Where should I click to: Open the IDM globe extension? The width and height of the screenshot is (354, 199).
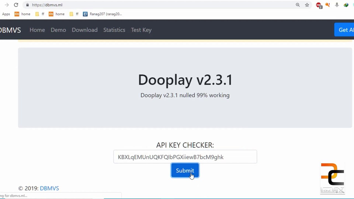click(346, 5)
